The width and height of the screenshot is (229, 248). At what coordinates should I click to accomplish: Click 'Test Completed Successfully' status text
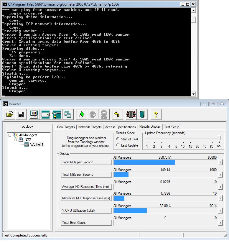[25, 235]
